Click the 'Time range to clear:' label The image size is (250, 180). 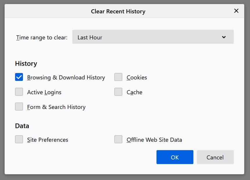tap(42, 38)
